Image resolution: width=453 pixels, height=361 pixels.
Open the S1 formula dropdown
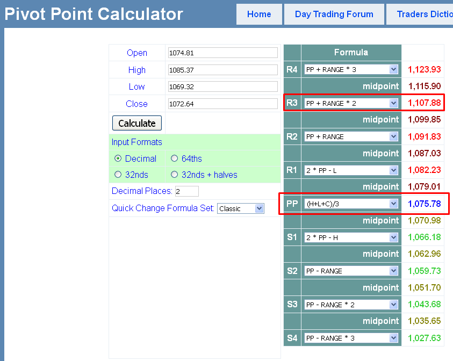[351, 237]
